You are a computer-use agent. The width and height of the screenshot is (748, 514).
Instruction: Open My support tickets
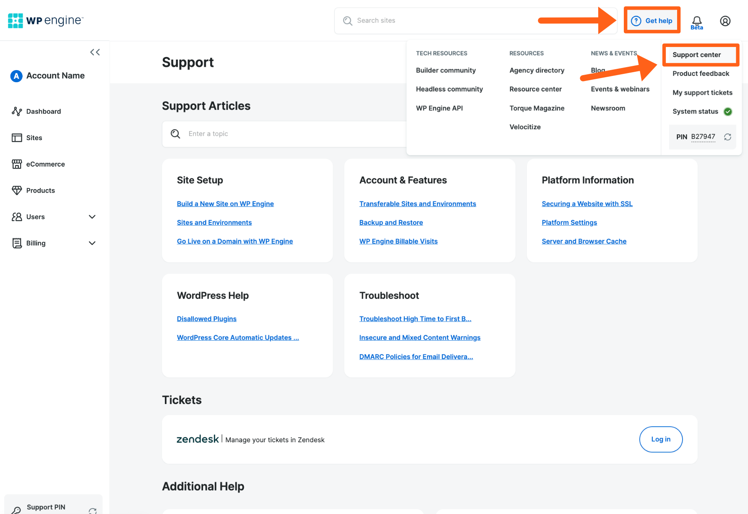pos(702,92)
